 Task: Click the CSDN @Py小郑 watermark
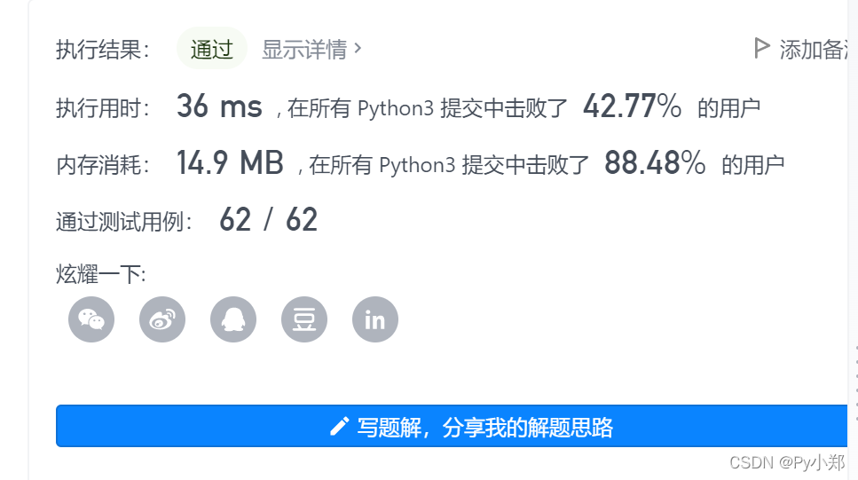click(x=787, y=463)
